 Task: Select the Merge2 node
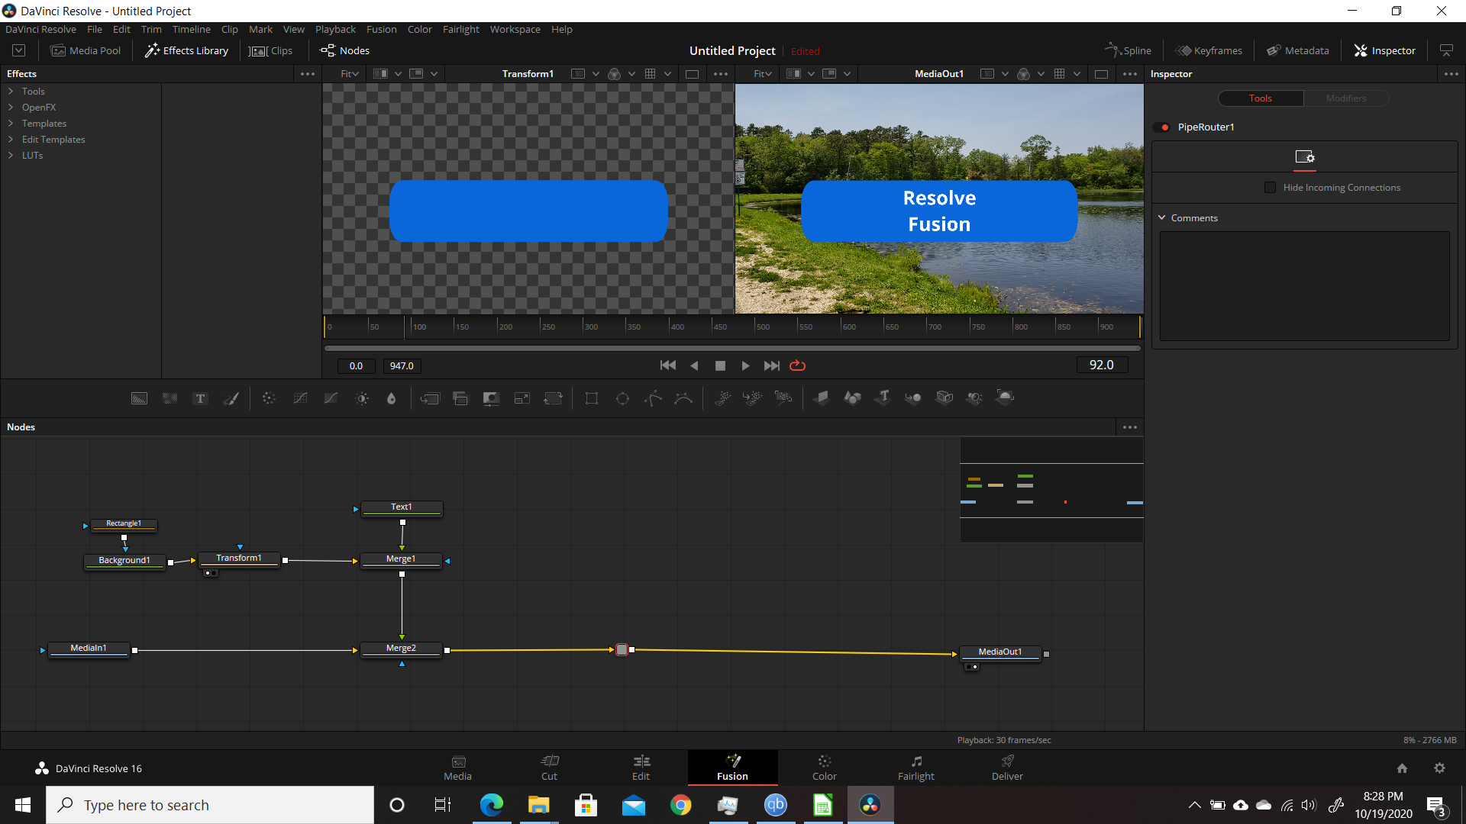click(401, 649)
